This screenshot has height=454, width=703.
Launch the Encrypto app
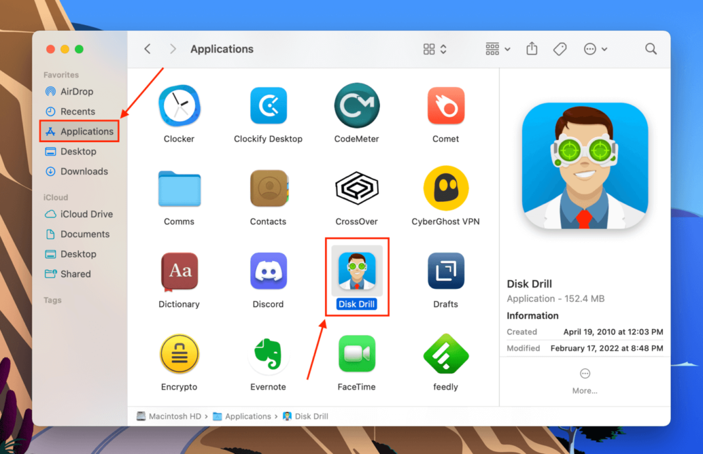point(179,353)
